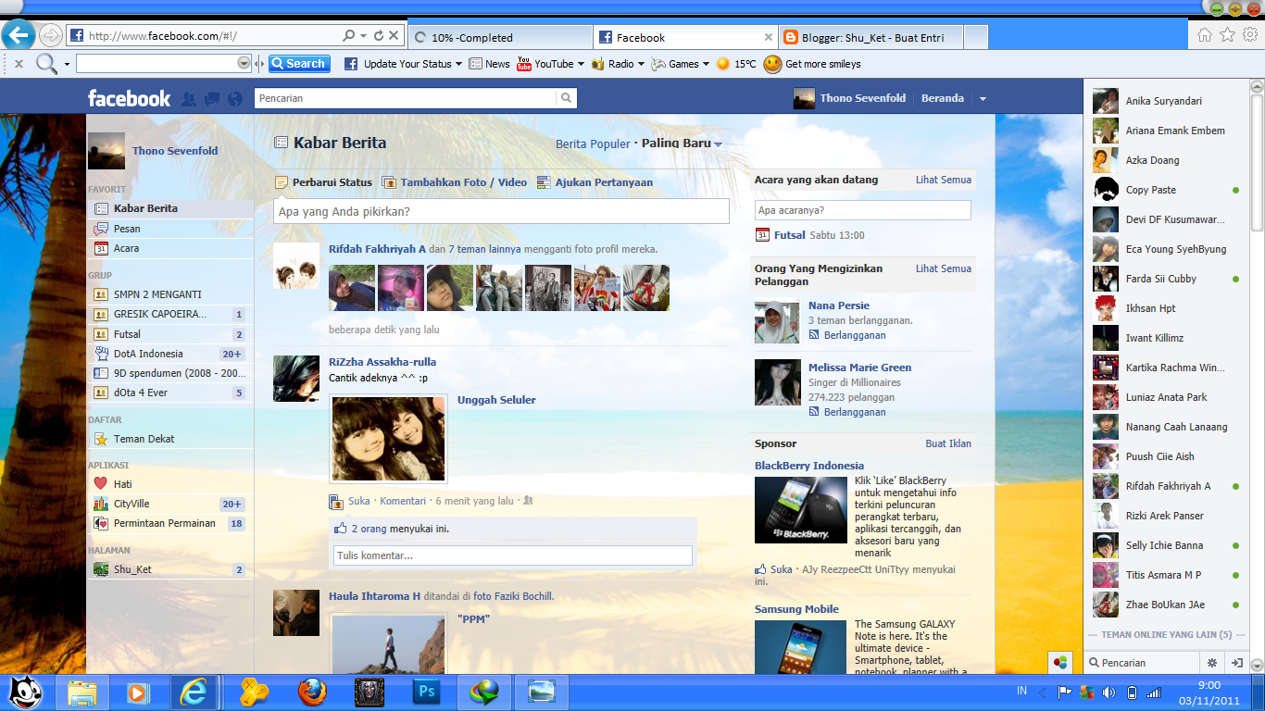The image size is (1265, 711).
Task: Click Beranda in Facebook header
Action: click(x=943, y=98)
